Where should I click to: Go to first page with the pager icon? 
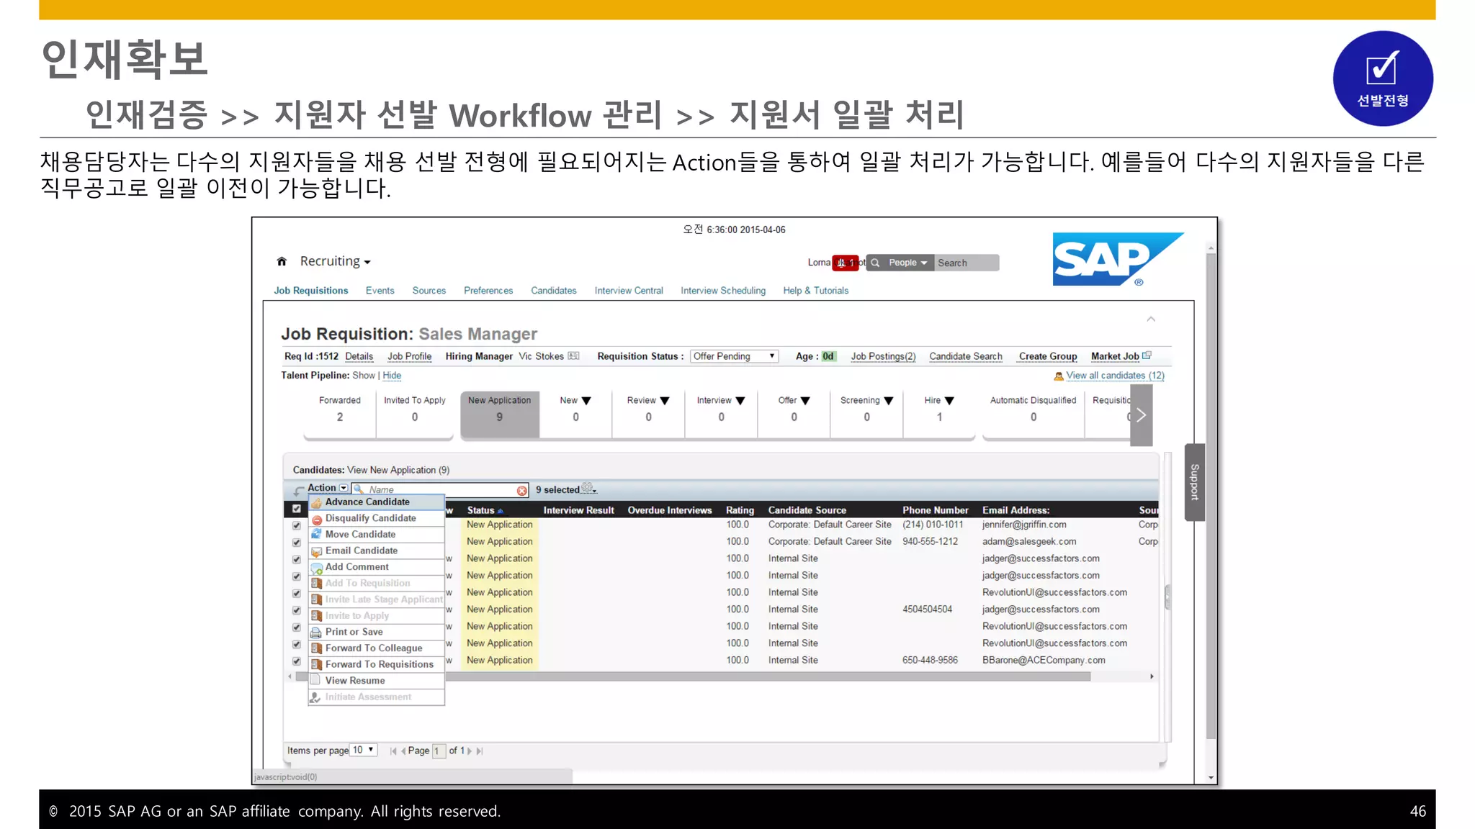point(393,751)
